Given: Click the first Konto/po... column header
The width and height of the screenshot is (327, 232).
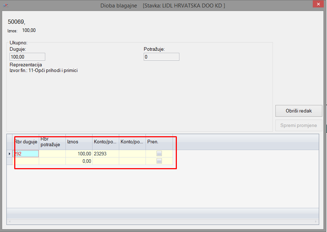Looking at the screenshot, I should click(105, 142).
